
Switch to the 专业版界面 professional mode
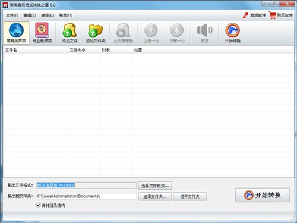tap(42, 33)
